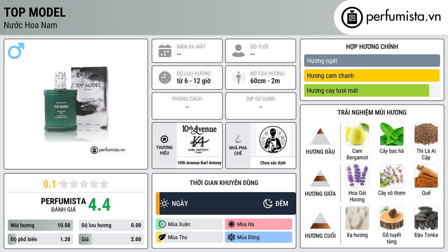Click the five-star rating stars

[x=84, y=184]
